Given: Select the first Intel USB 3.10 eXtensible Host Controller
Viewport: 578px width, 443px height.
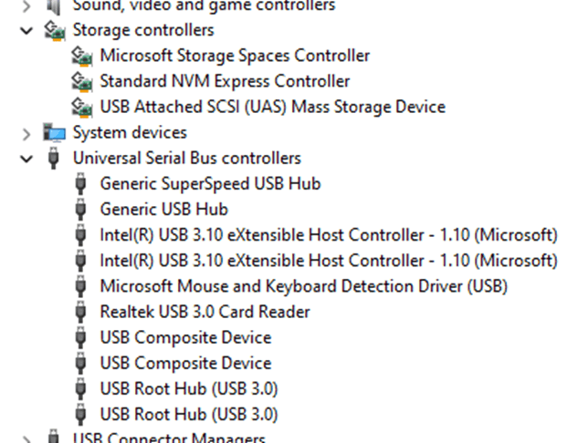Looking at the screenshot, I should (x=328, y=234).
